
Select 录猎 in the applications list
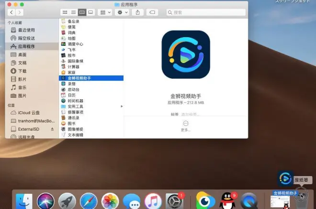click(91, 84)
